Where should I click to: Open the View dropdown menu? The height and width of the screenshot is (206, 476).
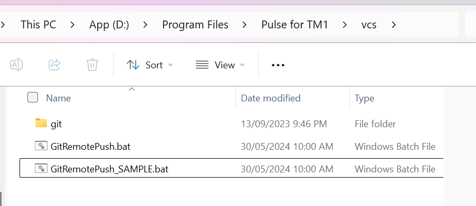[220, 65]
